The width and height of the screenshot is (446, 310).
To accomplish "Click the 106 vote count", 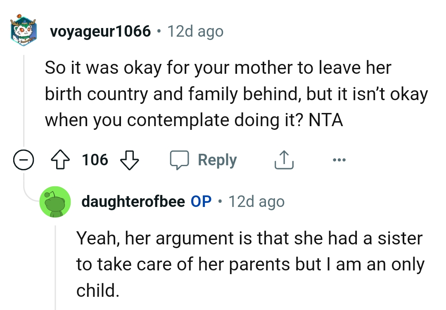I will 96,160.
